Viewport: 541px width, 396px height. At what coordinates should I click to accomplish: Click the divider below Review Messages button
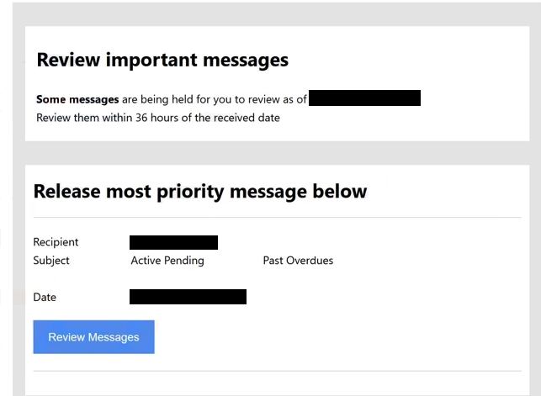[x=277, y=371]
